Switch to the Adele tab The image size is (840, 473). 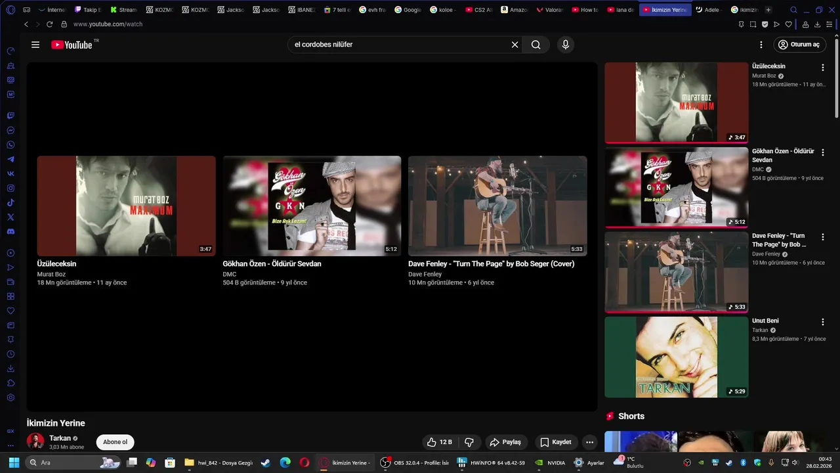pos(709,10)
